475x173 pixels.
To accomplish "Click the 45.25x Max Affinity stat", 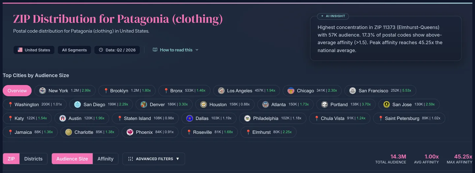I will point(459,159).
